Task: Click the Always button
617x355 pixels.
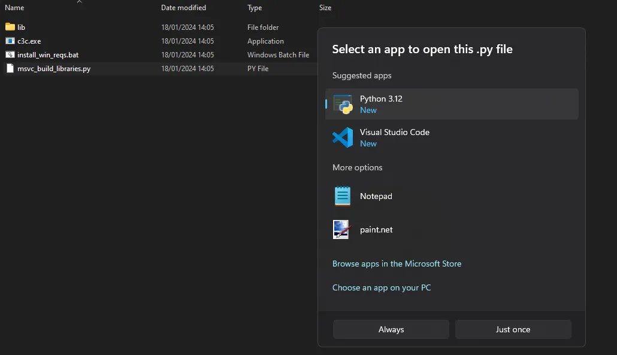Action: pyautogui.click(x=391, y=329)
